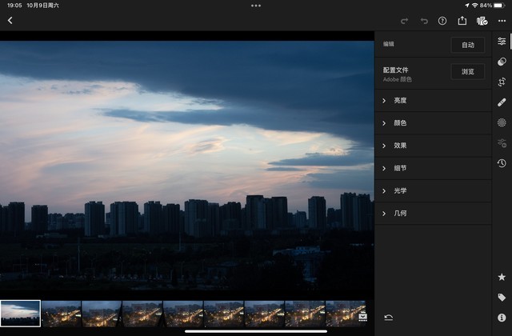Image resolution: width=512 pixels, height=336 pixels.
Task: Go back using the back arrow
Action: click(x=10, y=21)
